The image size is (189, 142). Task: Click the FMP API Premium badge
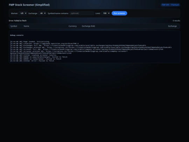[x=170, y=5]
